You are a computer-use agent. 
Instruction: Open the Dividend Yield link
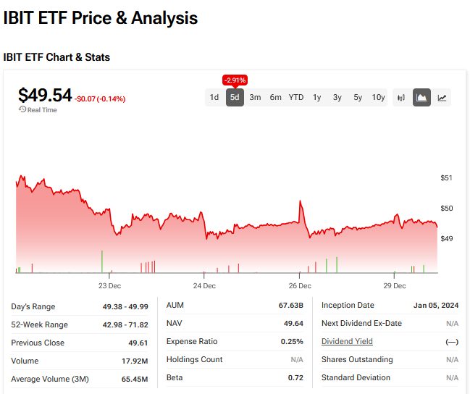[x=347, y=341]
